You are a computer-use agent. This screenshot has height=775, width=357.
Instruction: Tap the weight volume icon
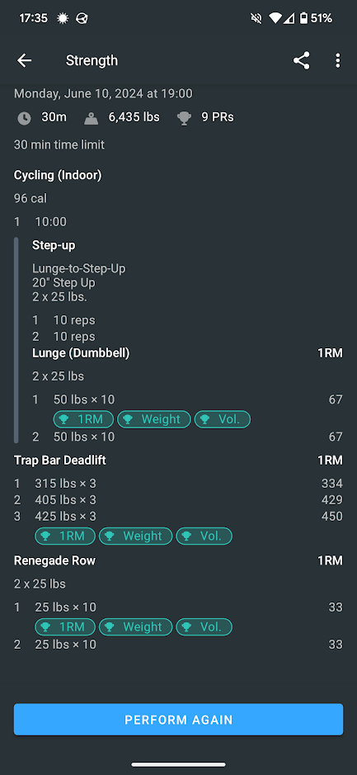[x=91, y=118]
